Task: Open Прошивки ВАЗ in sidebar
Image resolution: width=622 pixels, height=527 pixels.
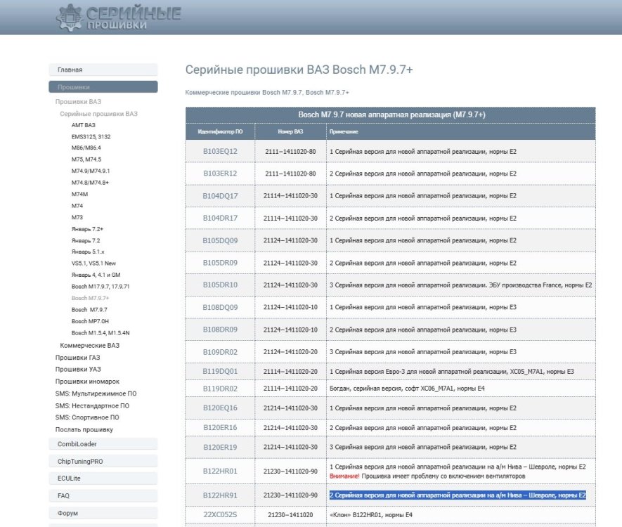Action: click(78, 102)
